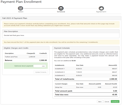Viewport: 122px width, 105px height.
Task: Click the Agreement step label
Action: (101, 12)
